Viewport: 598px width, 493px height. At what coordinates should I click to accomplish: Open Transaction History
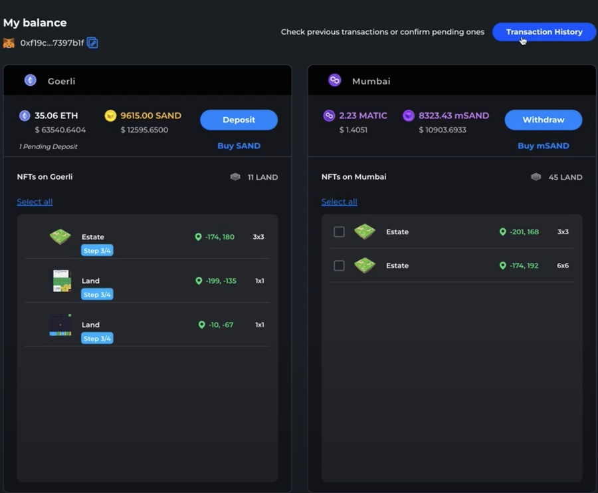coord(544,32)
